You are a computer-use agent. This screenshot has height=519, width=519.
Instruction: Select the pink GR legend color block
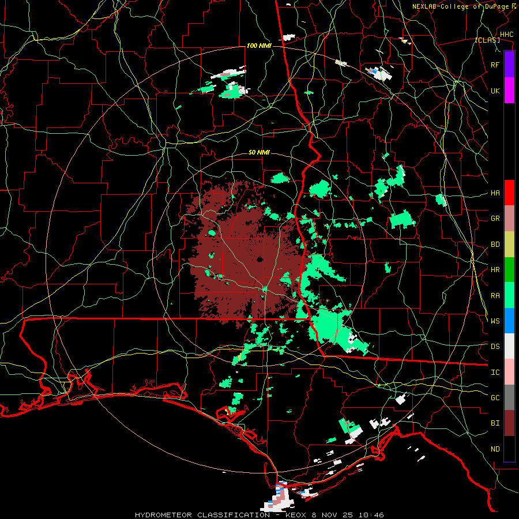coord(509,219)
